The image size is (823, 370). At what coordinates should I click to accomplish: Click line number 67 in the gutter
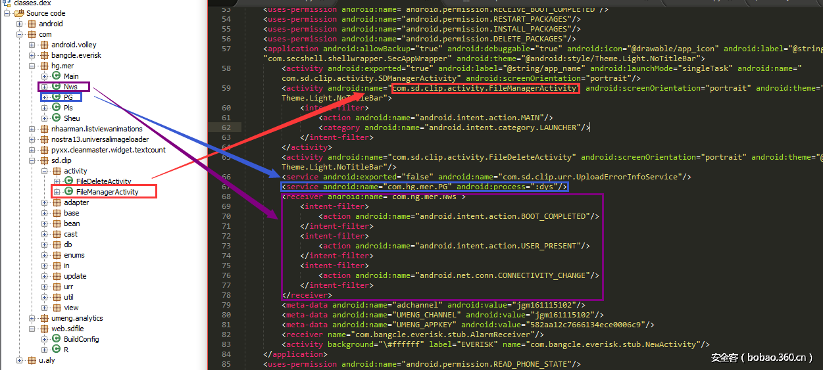coord(226,187)
